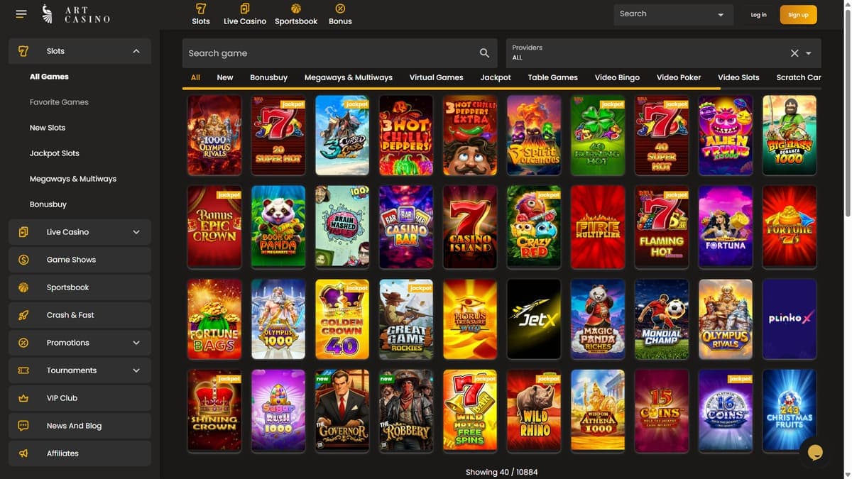Expand the Tournaments sidebar chevron
The height and width of the screenshot is (479, 852).
click(x=136, y=370)
